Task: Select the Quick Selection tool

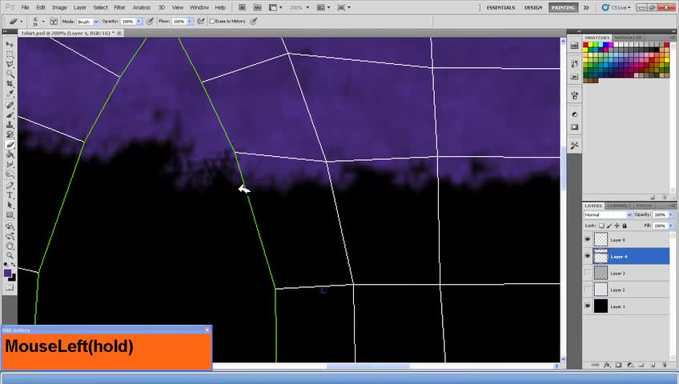Action: tap(10, 74)
